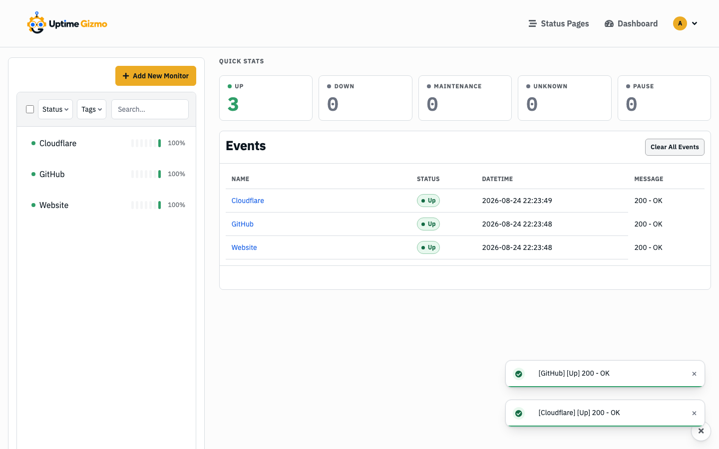The image size is (719, 449).
Task: Select the Cloudflare monitor in the sidebar
Action: (x=106, y=143)
